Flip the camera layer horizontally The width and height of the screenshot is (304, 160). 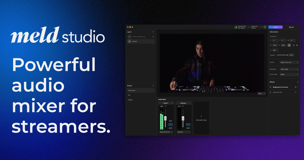[x=294, y=45]
